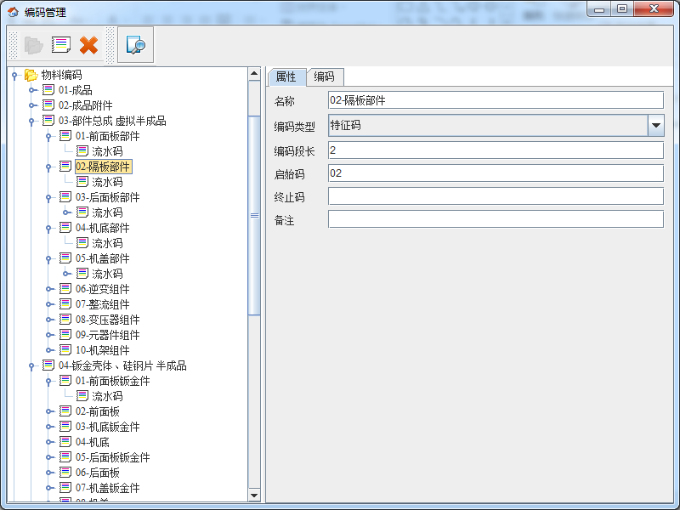Image resolution: width=680 pixels, height=510 pixels.
Task: Click the icon beside 08-变压器组件
Action: click(x=65, y=320)
